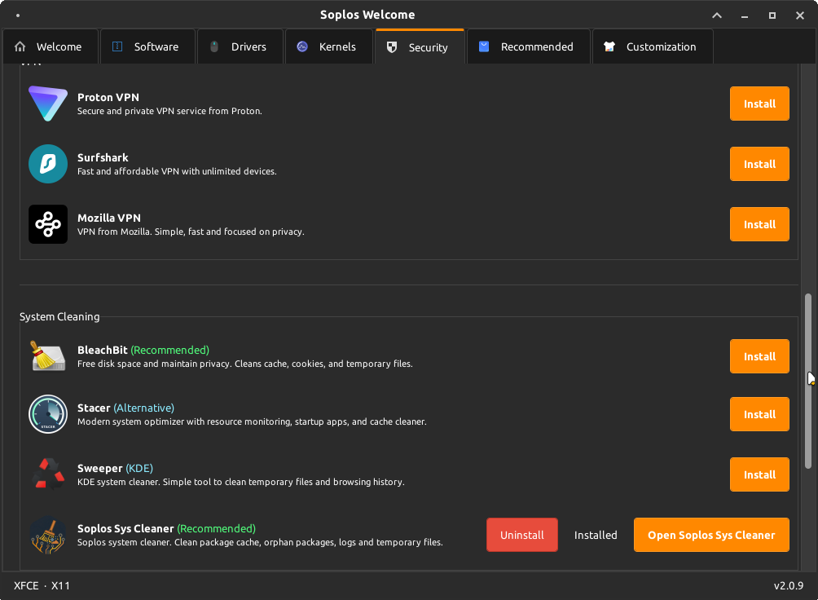The width and height of the screenshot is (818, 600).
Task: Click 'Modern system optimizer' description
Action: [252, 421]
